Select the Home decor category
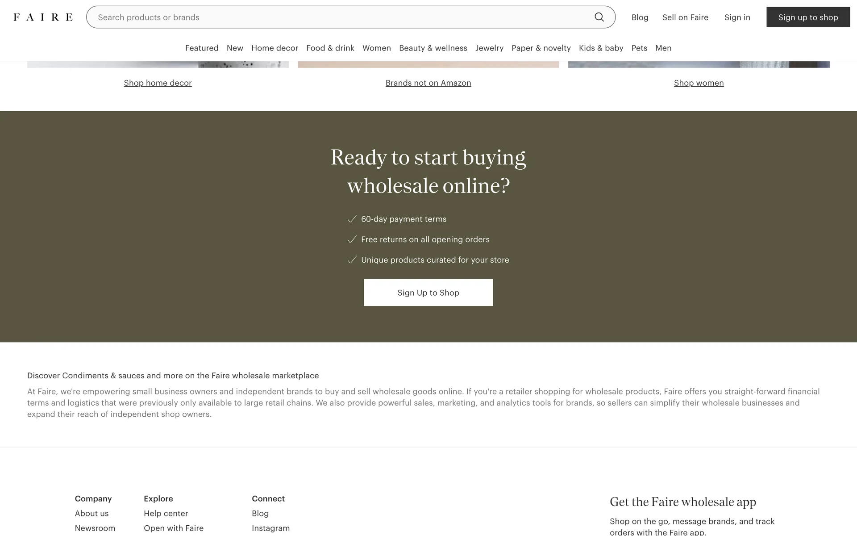Screen dimensions: 857x536 275,48
